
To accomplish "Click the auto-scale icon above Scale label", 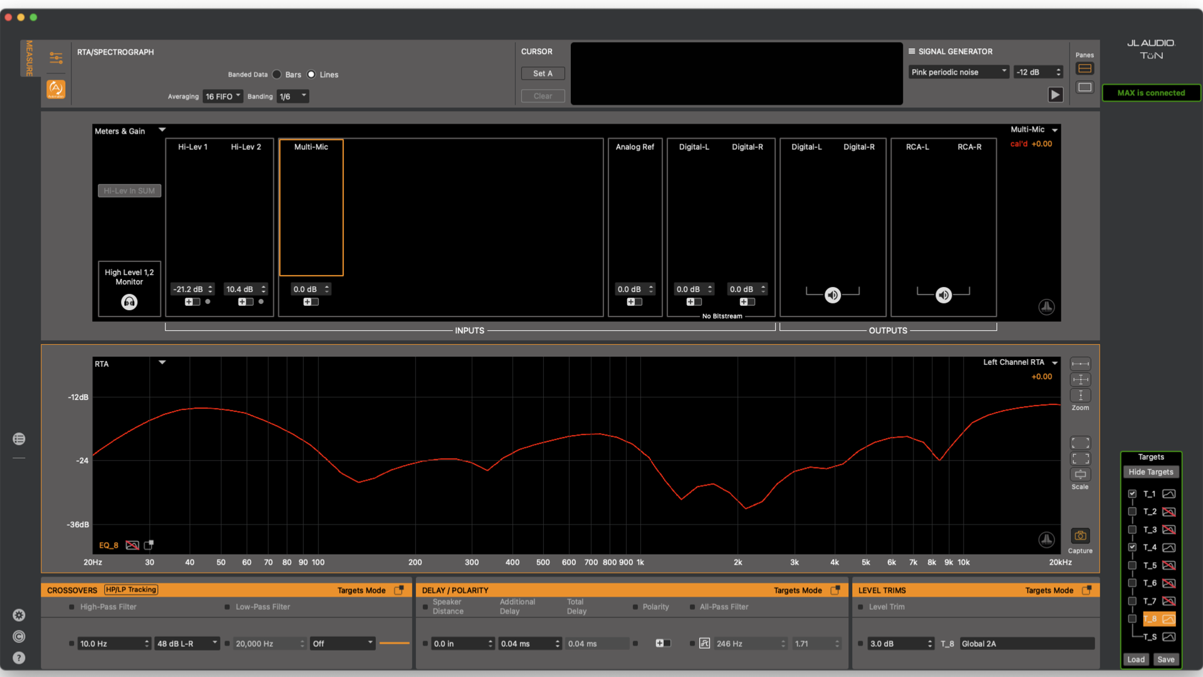I will coord(1080,475).
